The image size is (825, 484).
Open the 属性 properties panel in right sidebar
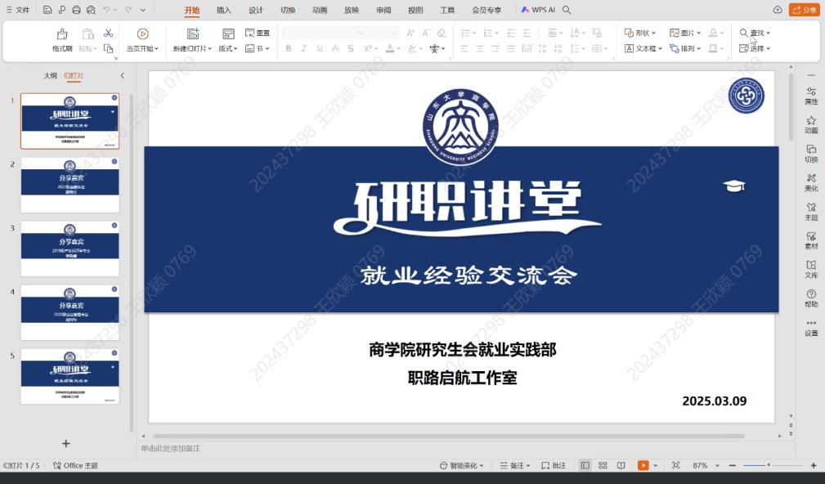pos(810,96)
